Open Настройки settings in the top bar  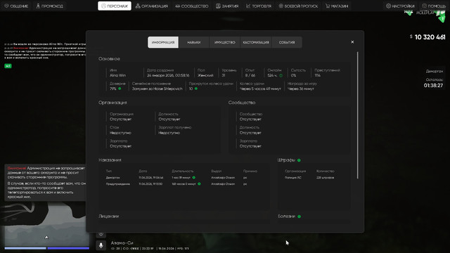400,6
